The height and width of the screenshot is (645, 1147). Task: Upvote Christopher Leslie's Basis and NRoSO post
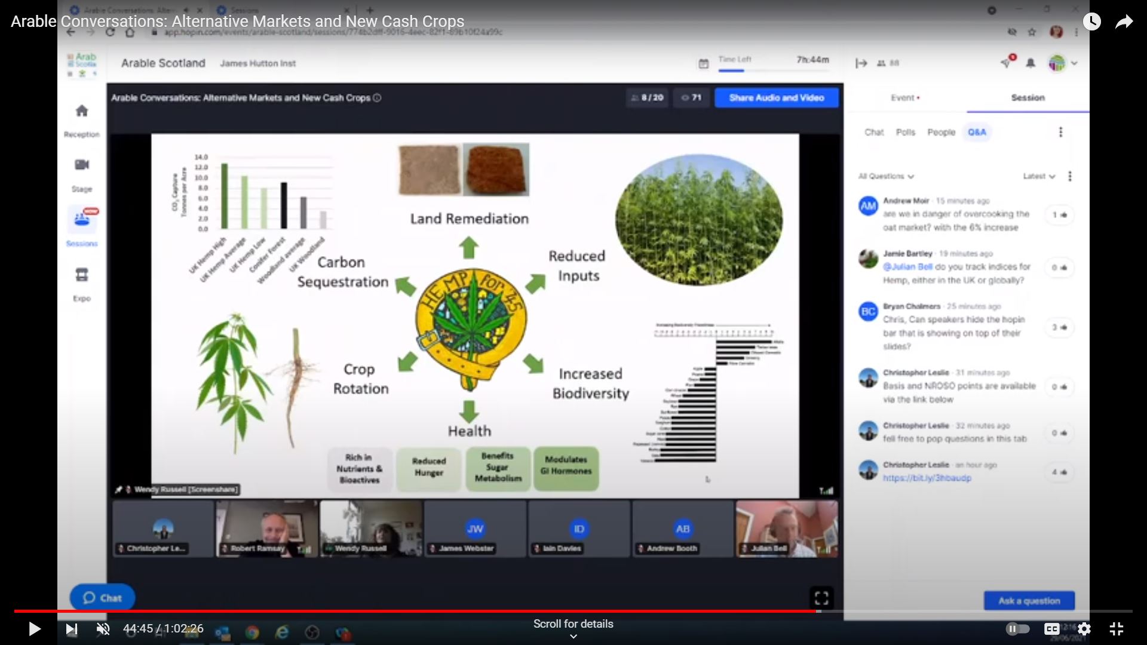tap(1060, 387)
